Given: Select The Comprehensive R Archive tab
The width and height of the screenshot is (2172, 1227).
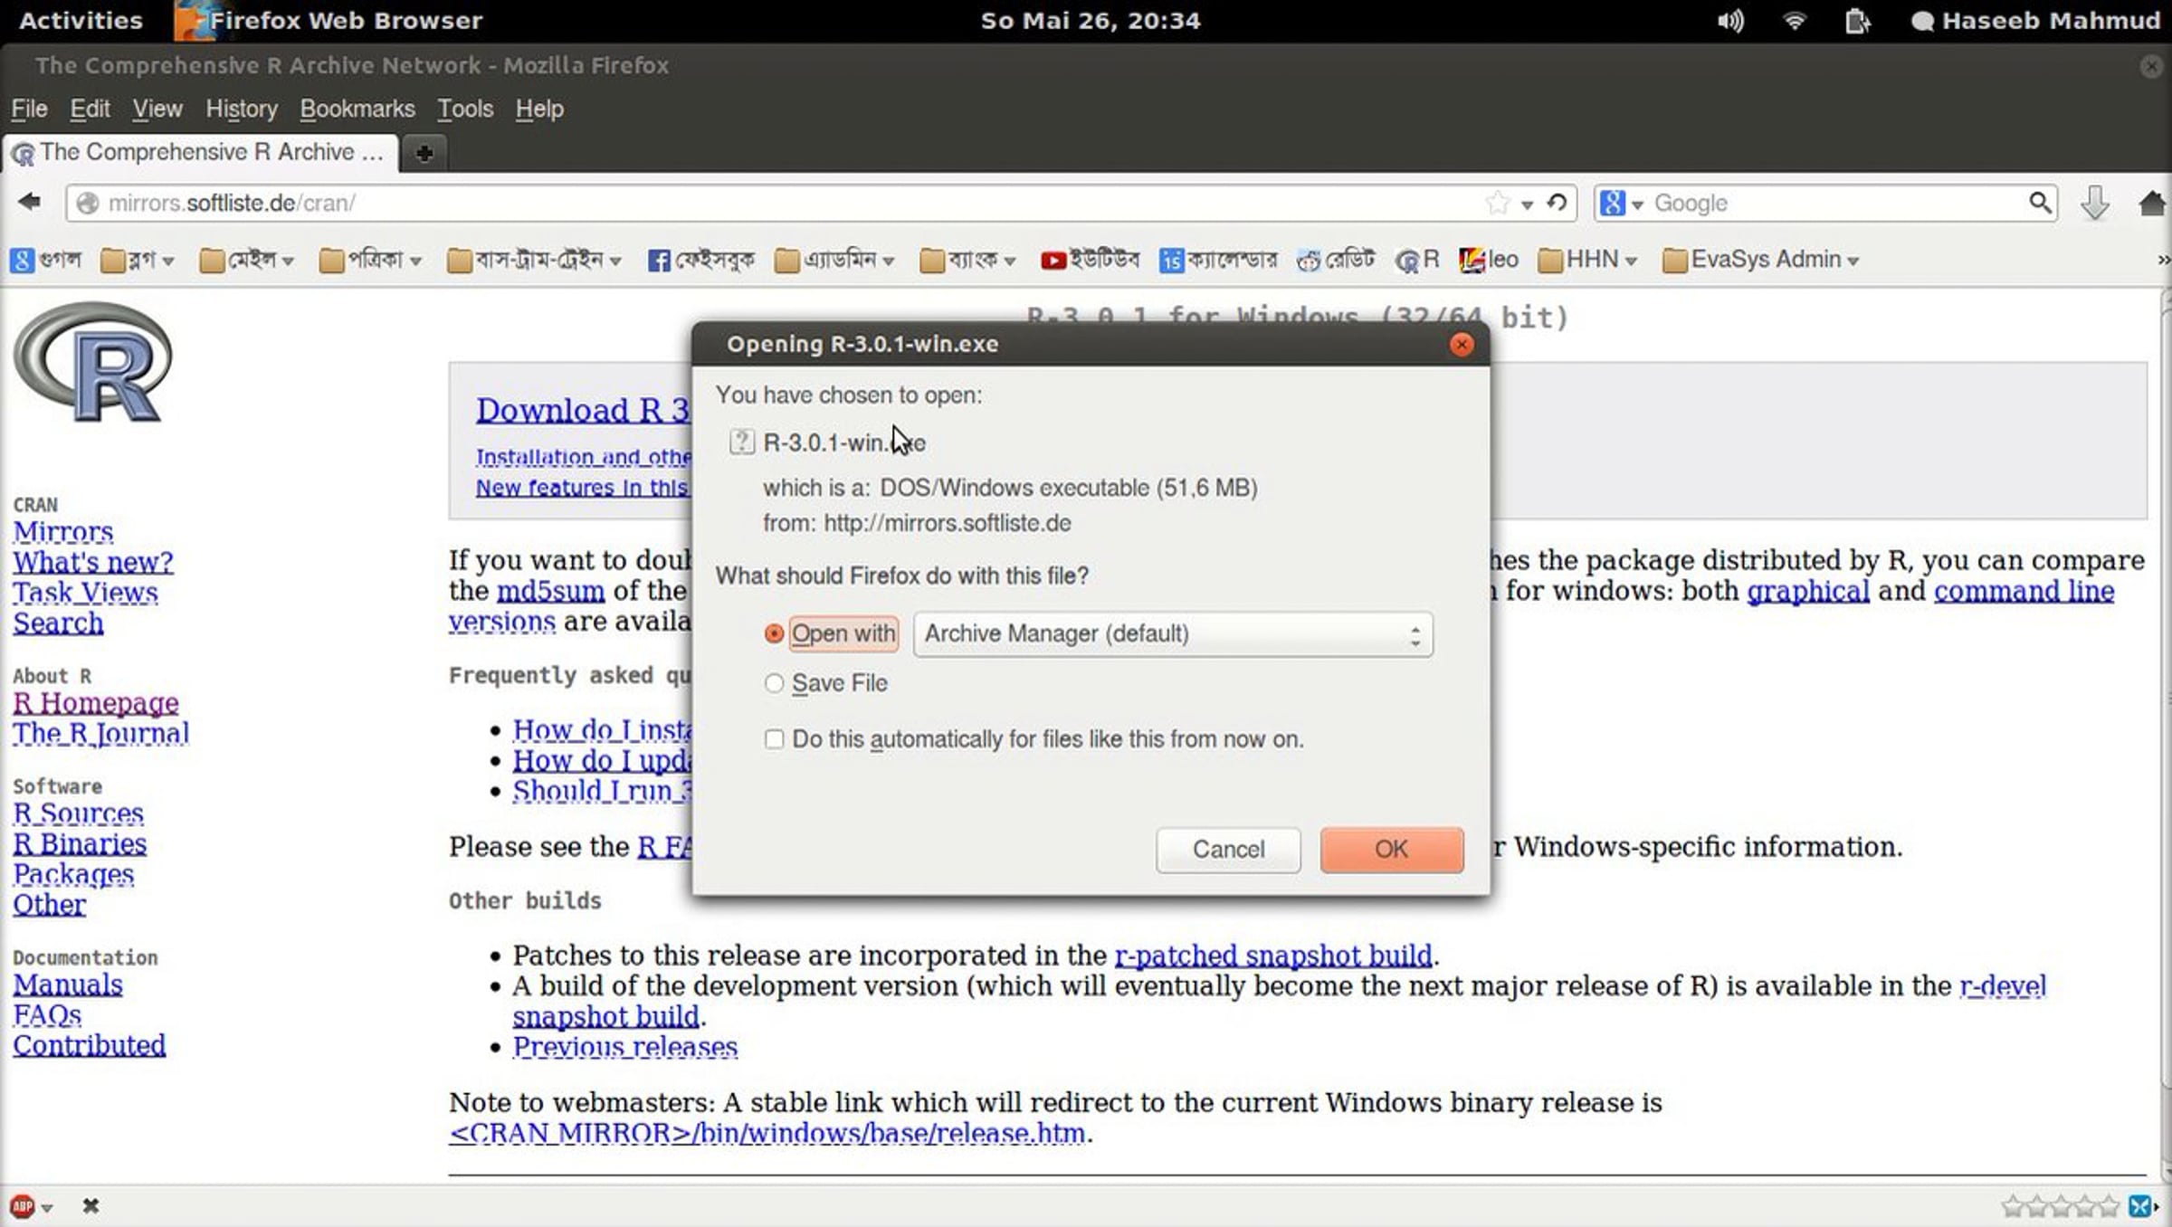Looking at the screenshot, I should point(200,153).
